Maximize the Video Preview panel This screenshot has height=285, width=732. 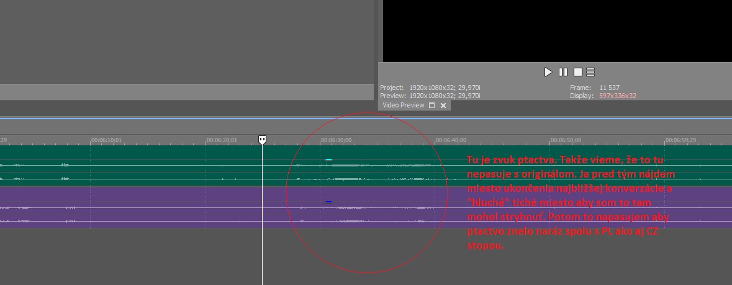[432, 105]
